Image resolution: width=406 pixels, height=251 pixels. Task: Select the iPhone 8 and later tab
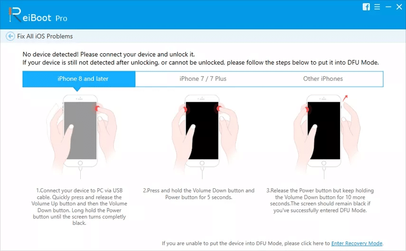click(x=79, y=79)
